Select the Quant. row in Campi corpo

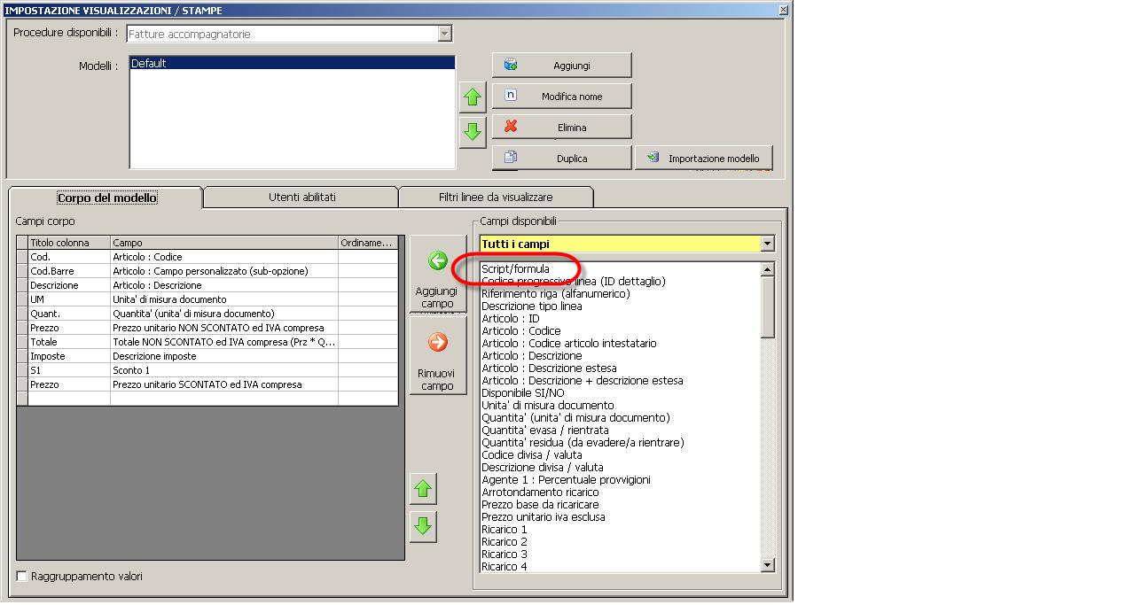coord(208,314)
